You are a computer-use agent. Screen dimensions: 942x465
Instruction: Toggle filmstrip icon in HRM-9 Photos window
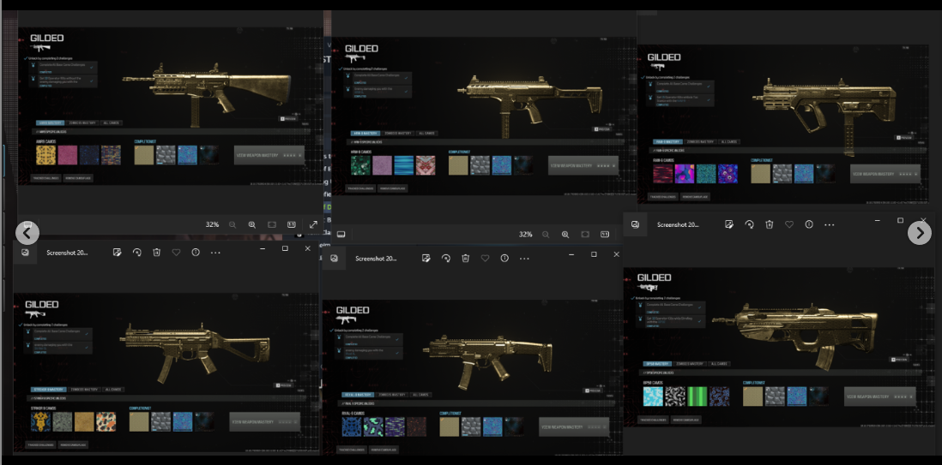341,234
